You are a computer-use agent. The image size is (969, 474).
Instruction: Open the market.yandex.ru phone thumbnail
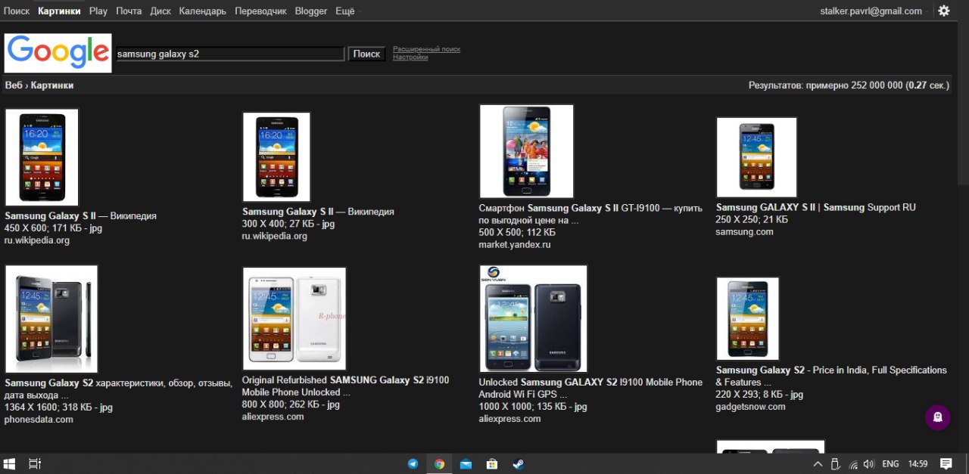[x=527, y=151]
